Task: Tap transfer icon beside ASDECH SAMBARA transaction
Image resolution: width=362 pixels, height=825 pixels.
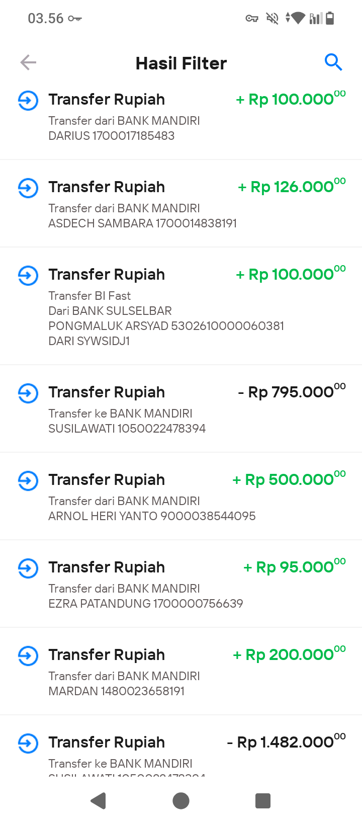Action: pyautogui.click(x=28, y=188)
